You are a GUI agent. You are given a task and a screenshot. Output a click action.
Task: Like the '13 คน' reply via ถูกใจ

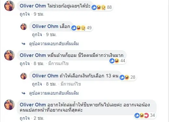coord(37,84)
